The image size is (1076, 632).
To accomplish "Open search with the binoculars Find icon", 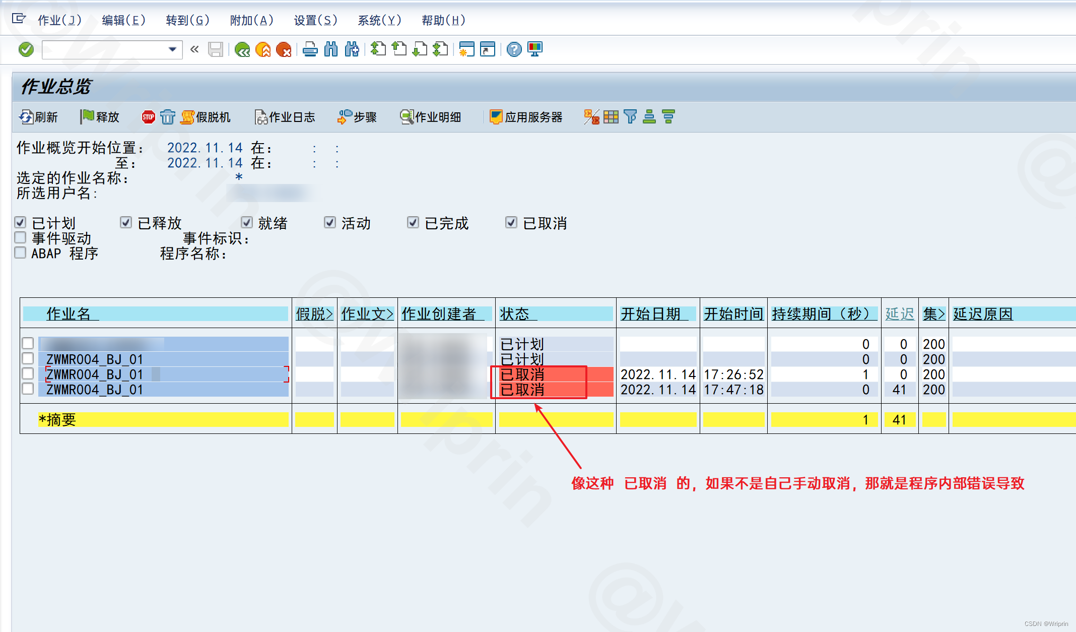I will coord(331,49).
